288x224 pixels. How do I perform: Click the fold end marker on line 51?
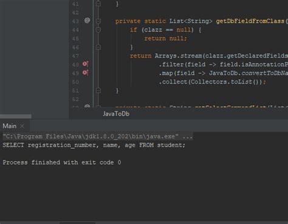tap(98, 90)
